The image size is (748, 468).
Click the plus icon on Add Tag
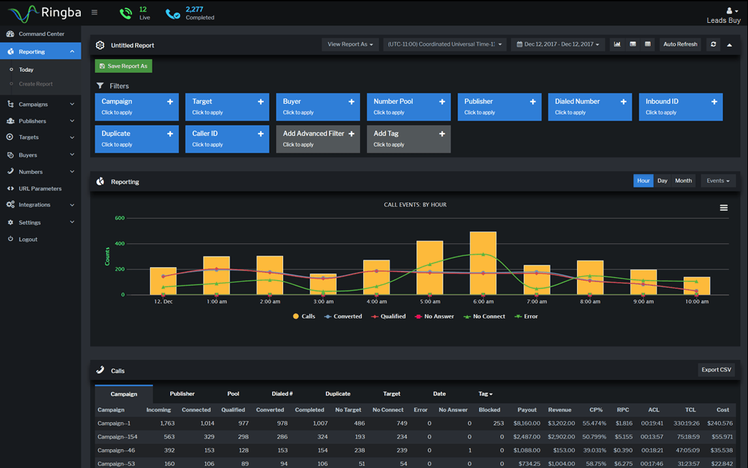[x=441, y=134]
